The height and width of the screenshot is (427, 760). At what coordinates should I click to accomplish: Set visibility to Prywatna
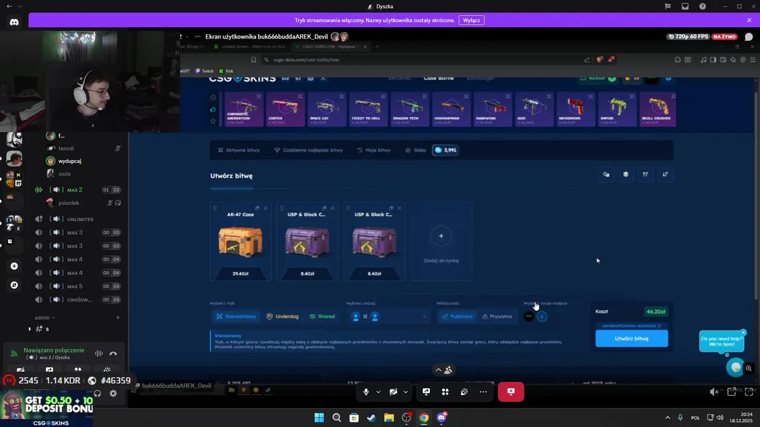(497, 317)
